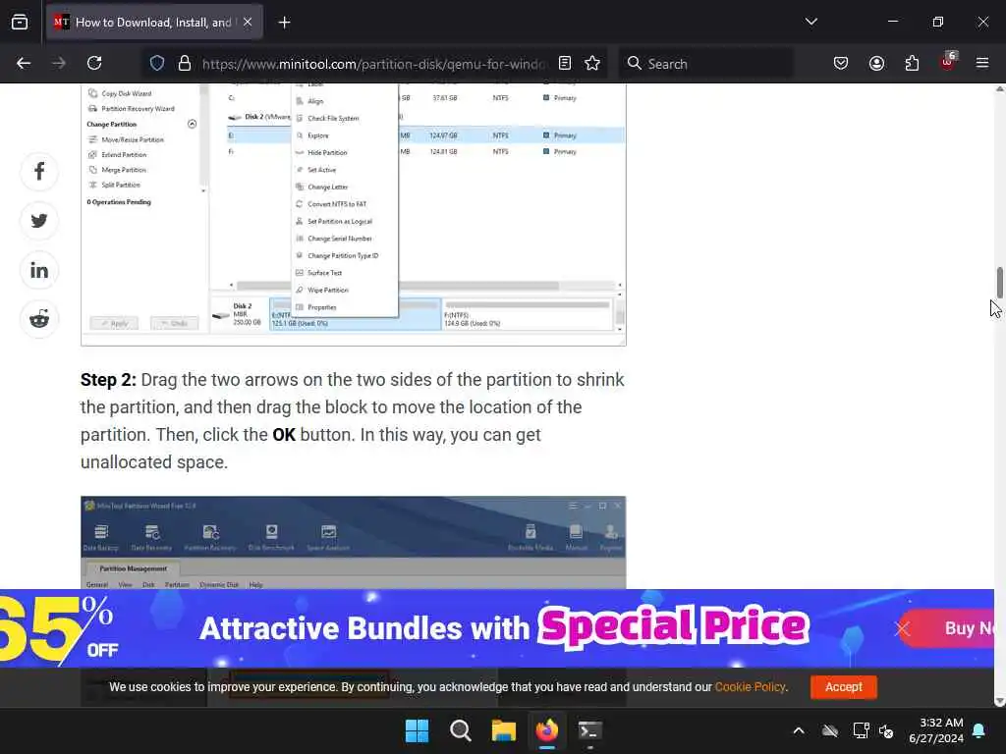Screen dimensions: 1006x754
Task: Click into the Search box
Action: [705, 64]
